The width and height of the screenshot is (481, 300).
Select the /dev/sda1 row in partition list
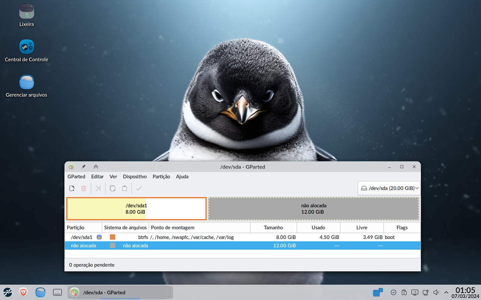243,237
